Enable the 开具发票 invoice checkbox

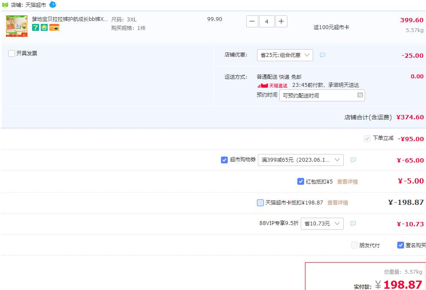click(x=12, y=53)
